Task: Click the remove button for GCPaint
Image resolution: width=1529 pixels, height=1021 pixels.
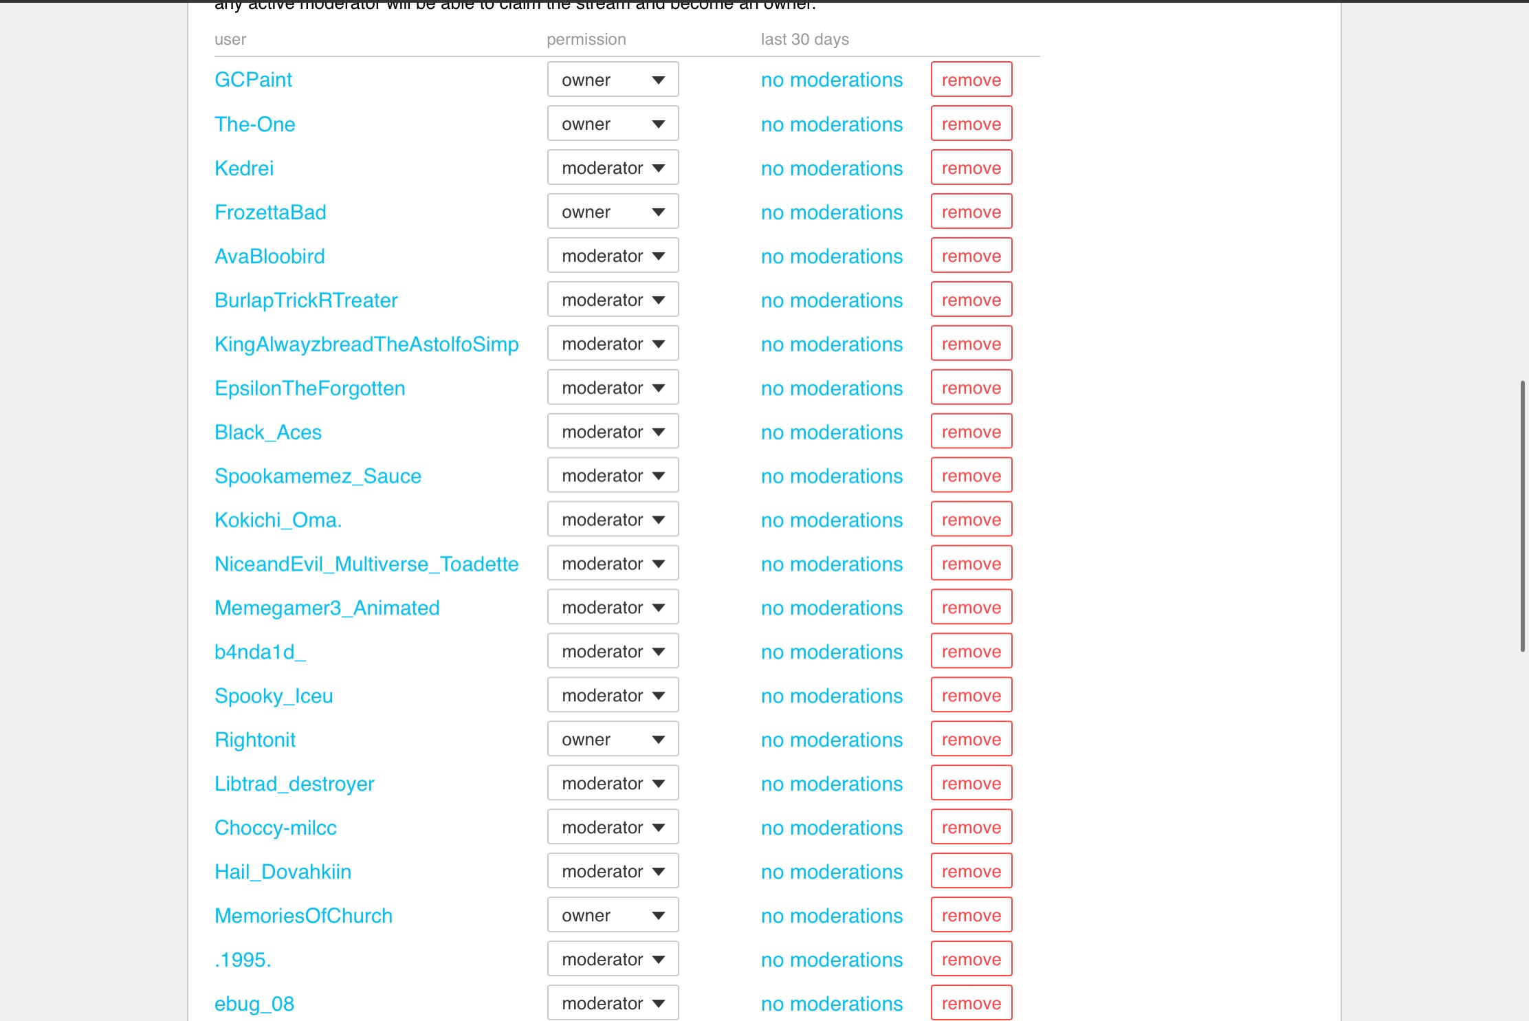Action: pyautogui.click(x=971, y=78)
